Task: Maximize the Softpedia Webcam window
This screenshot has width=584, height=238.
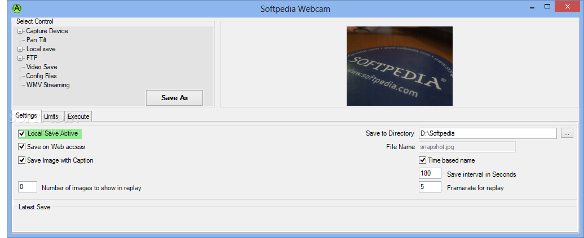Action: coord(547,6)
